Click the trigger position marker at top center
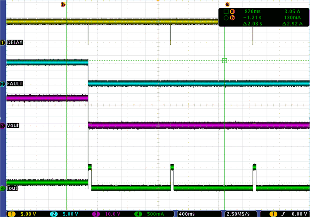 158,2
